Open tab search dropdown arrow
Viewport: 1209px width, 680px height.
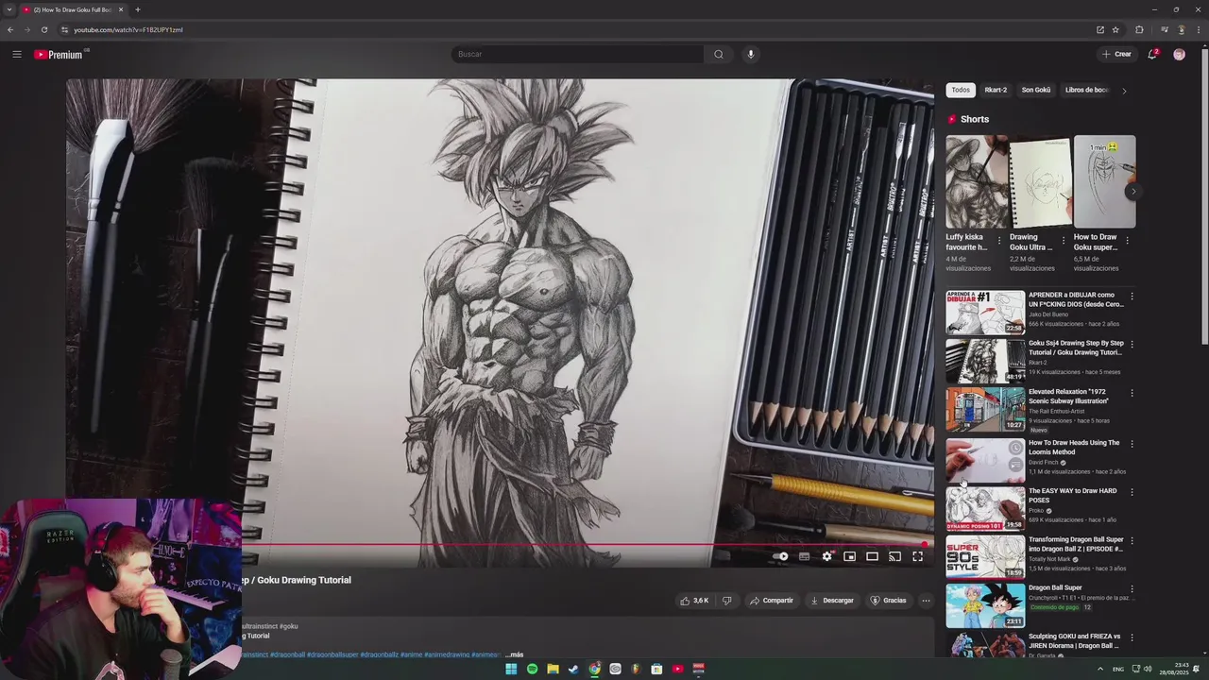9,9
